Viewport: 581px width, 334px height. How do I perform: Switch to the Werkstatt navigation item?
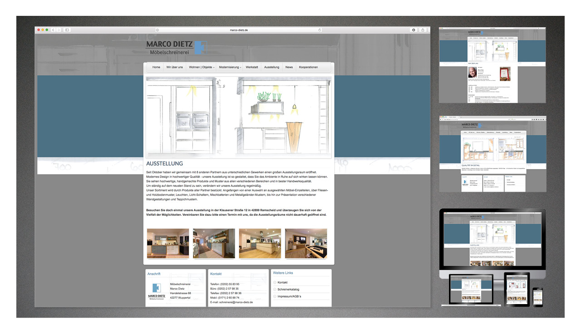pyautogui.click(x=251, y=67)
